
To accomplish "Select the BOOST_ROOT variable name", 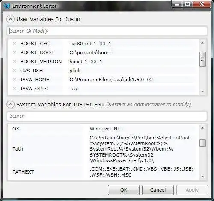I will click(37, 53).
